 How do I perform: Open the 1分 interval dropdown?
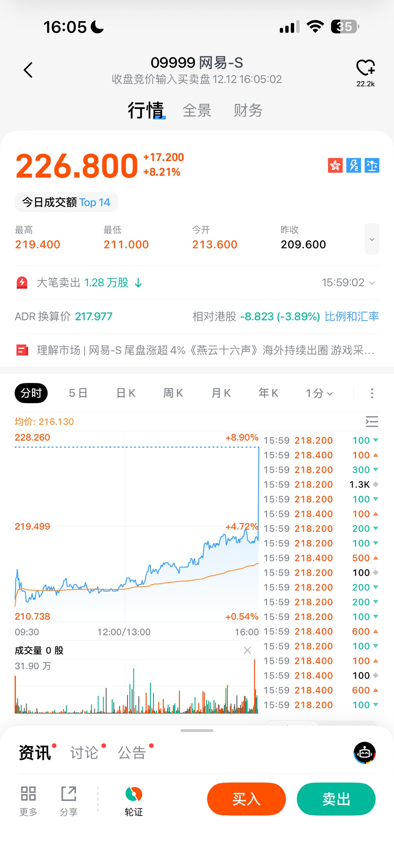(319, 393)
